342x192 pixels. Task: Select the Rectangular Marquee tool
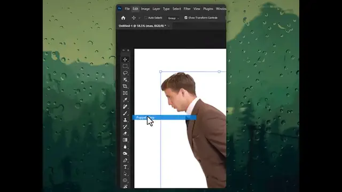click(x=125, y=66)
